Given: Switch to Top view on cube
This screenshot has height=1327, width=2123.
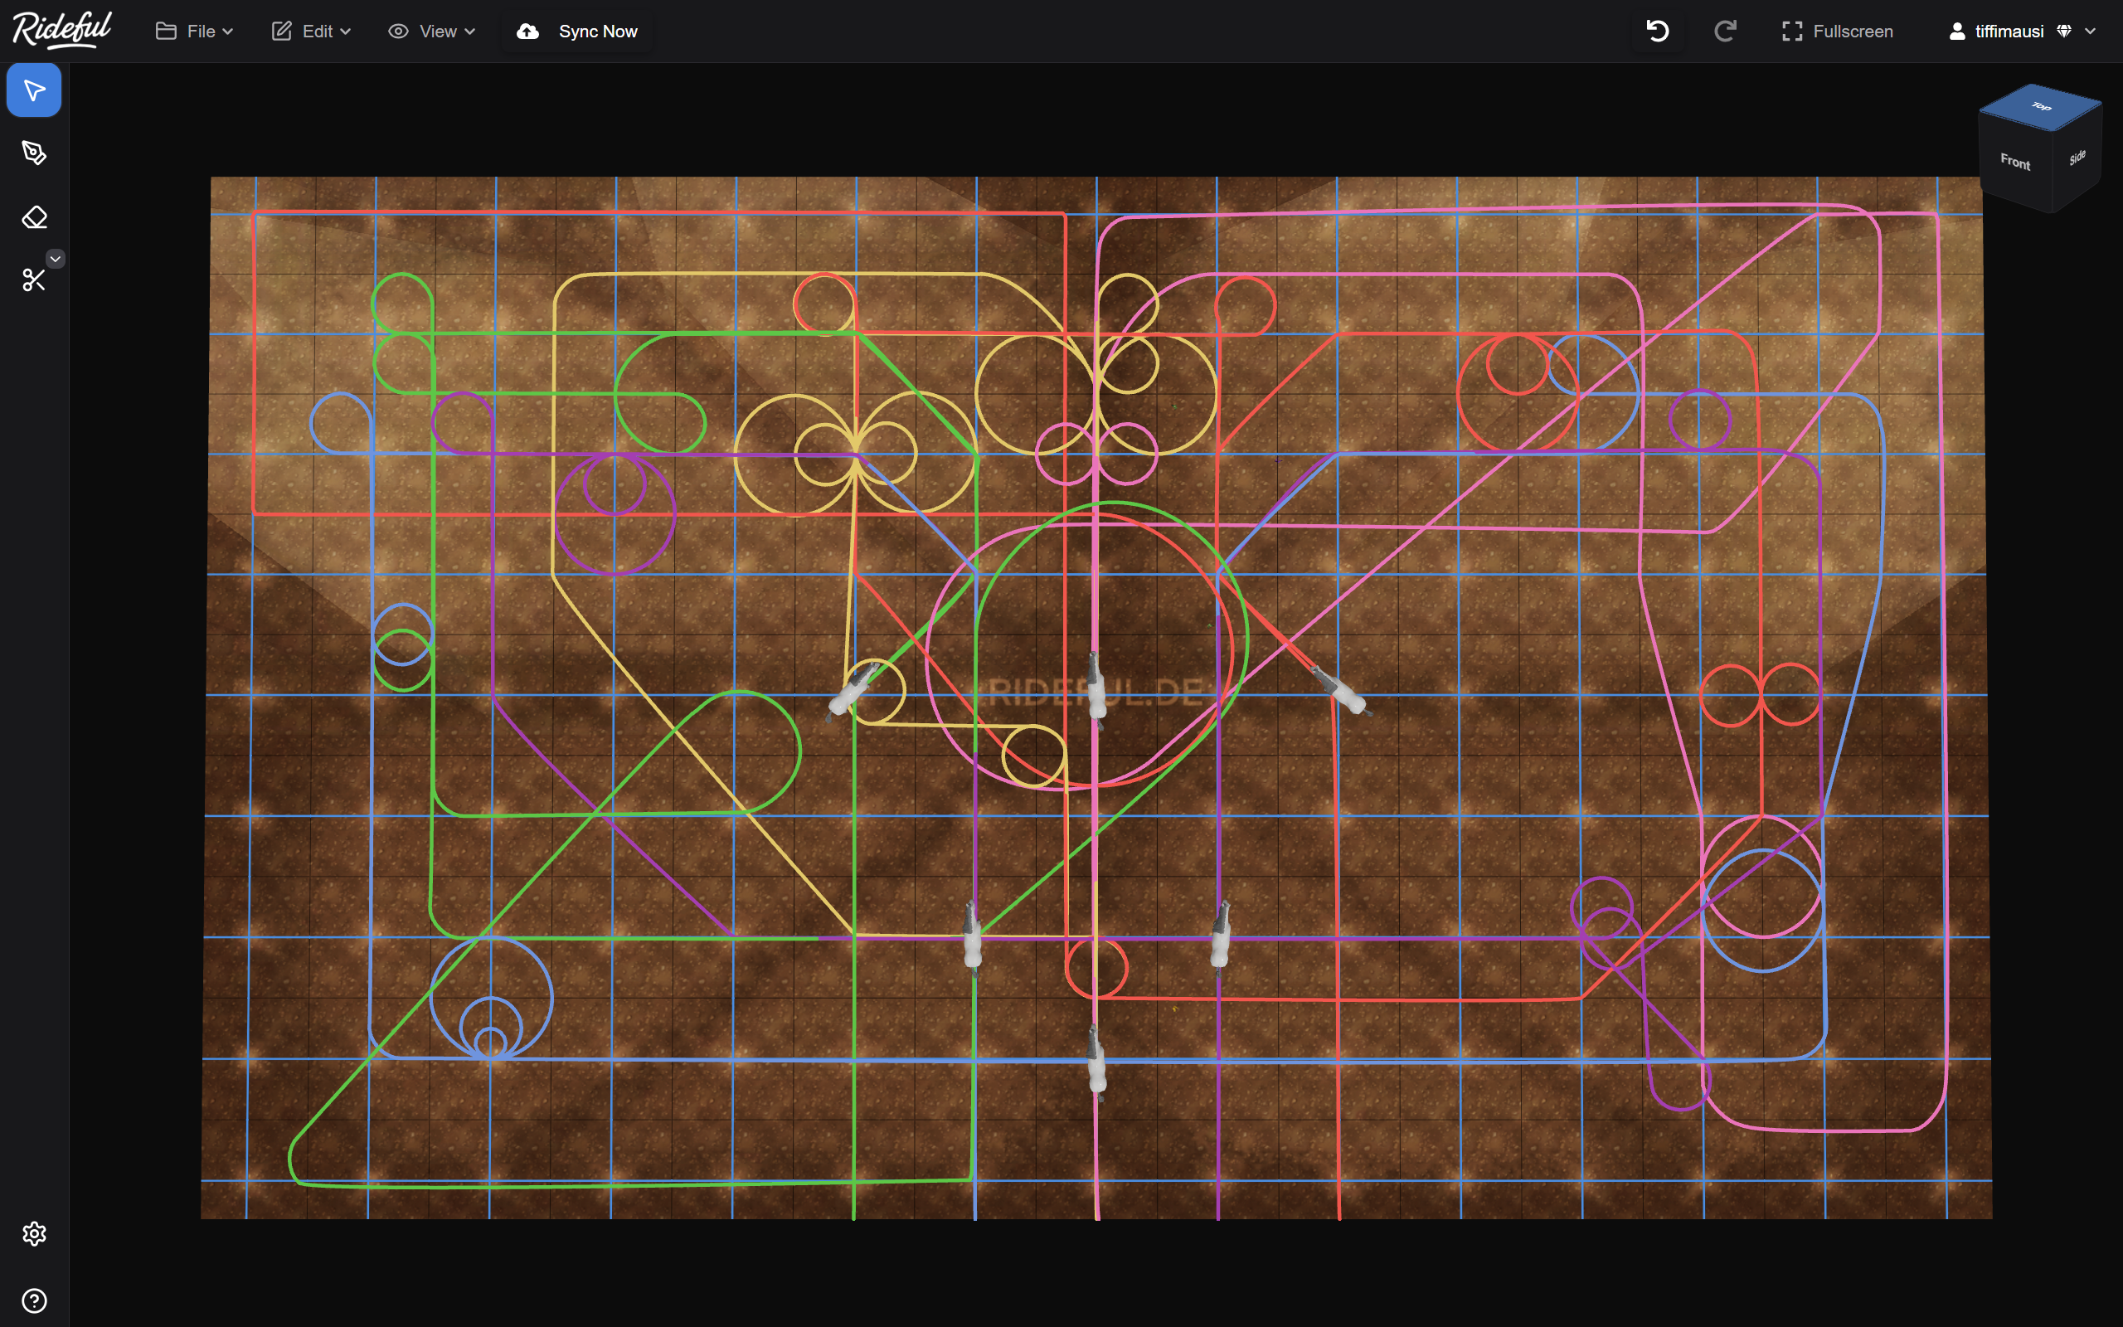Looking at the screenshot, I should click(x=2041, y=107).
